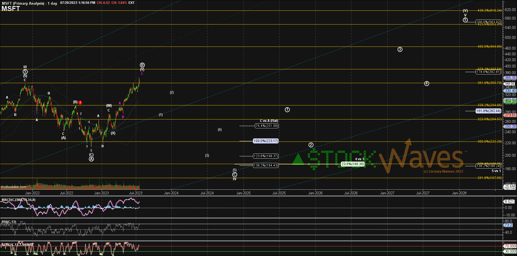
Task: Click the green 304.20 price tag
Action: [510, 101]
